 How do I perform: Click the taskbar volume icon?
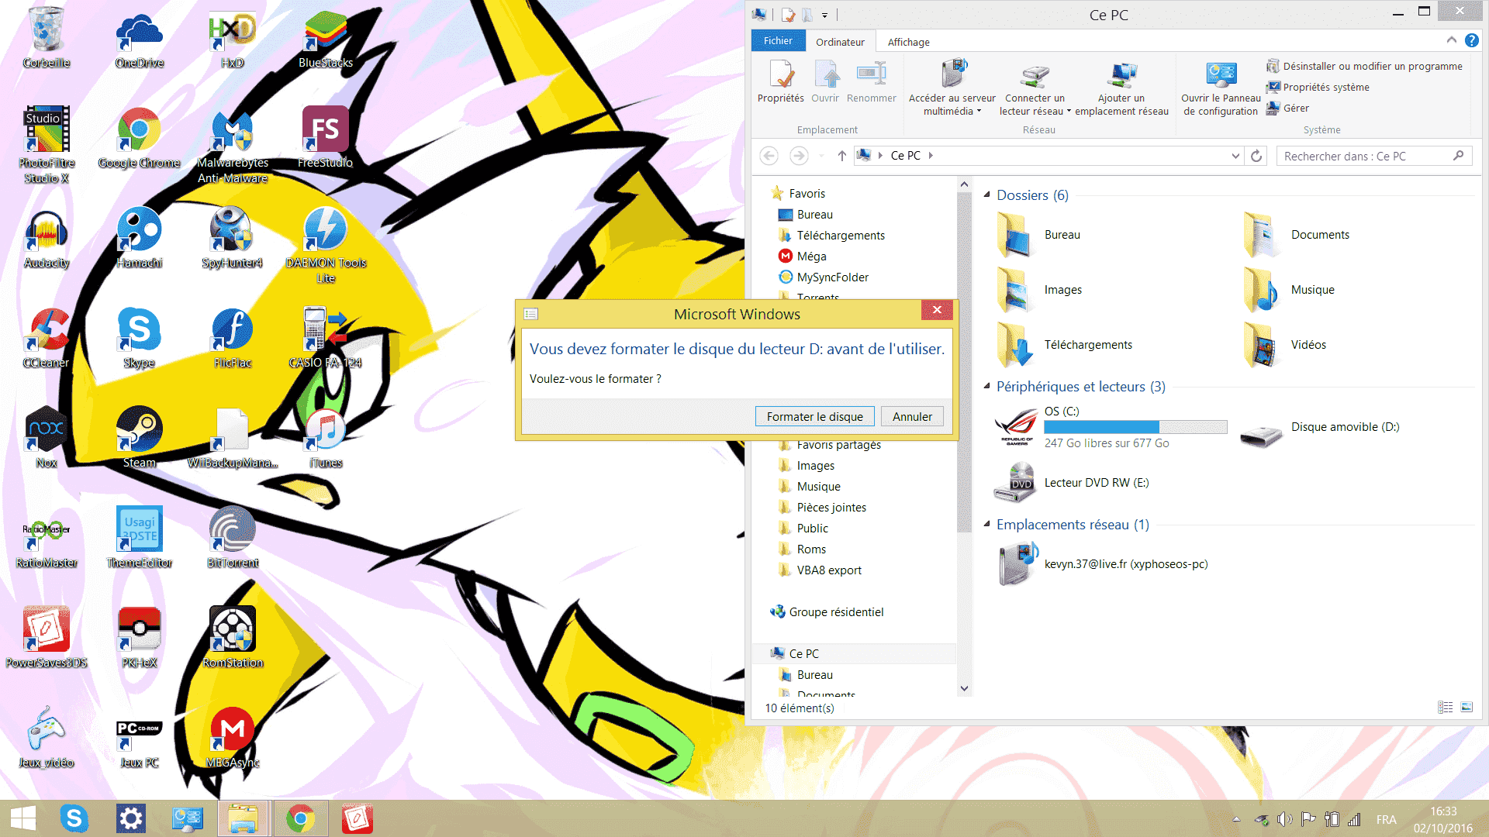click(1284, 819)
